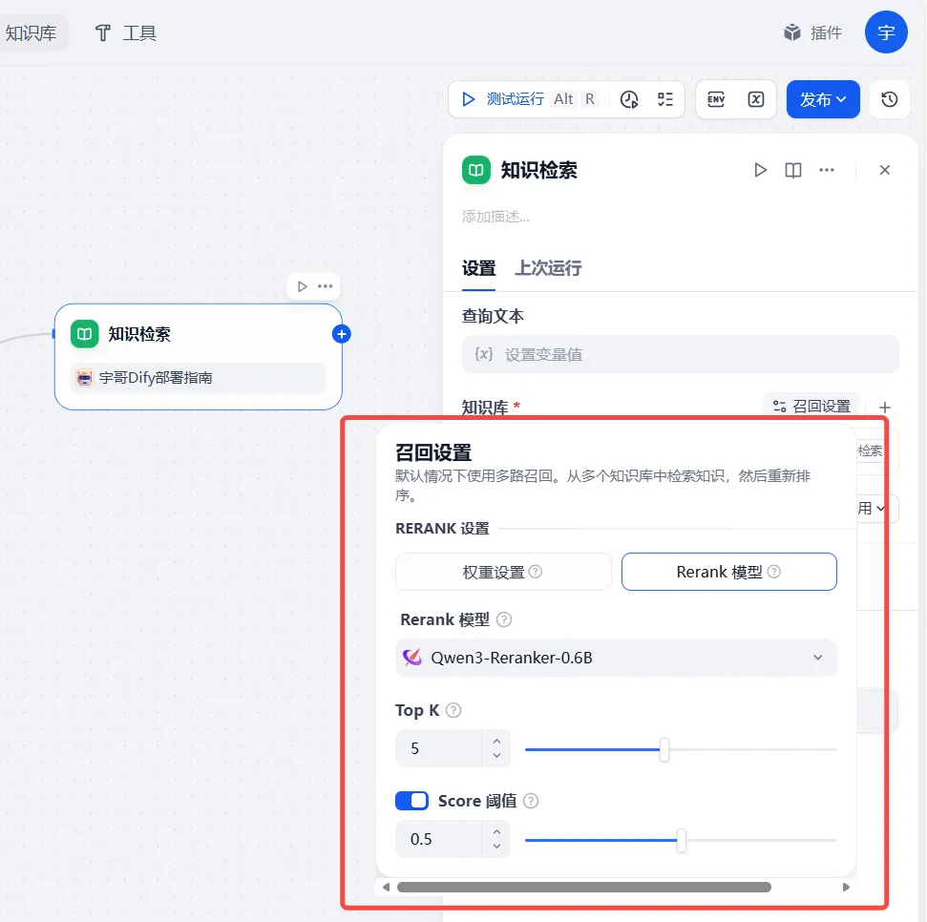Click horizontal scrollbar left arrow
This screenshot has height=922, width=927.
coord(386,887)
